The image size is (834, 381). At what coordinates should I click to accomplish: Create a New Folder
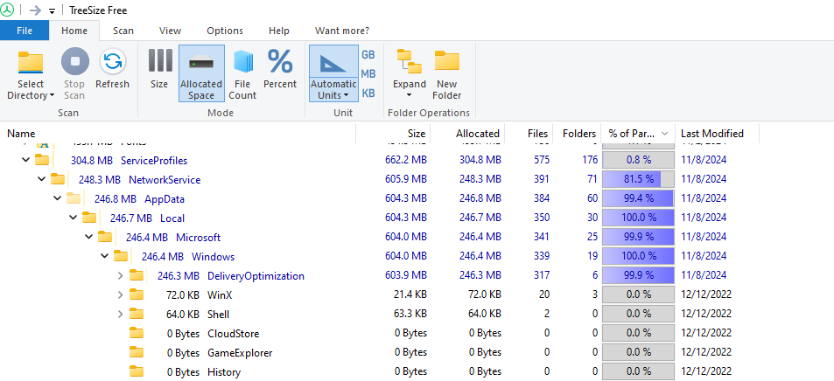pyautogui.click(x=447, y=74)
